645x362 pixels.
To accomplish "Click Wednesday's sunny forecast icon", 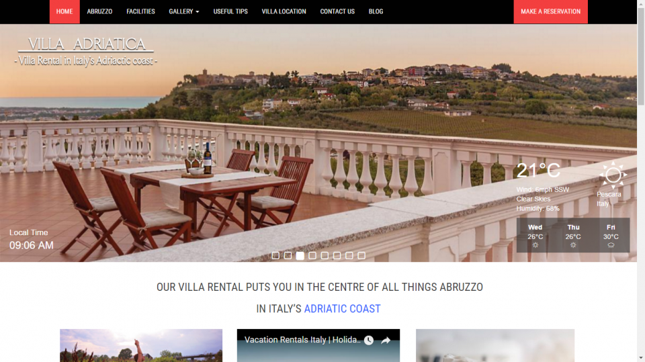I will [535, 245].
